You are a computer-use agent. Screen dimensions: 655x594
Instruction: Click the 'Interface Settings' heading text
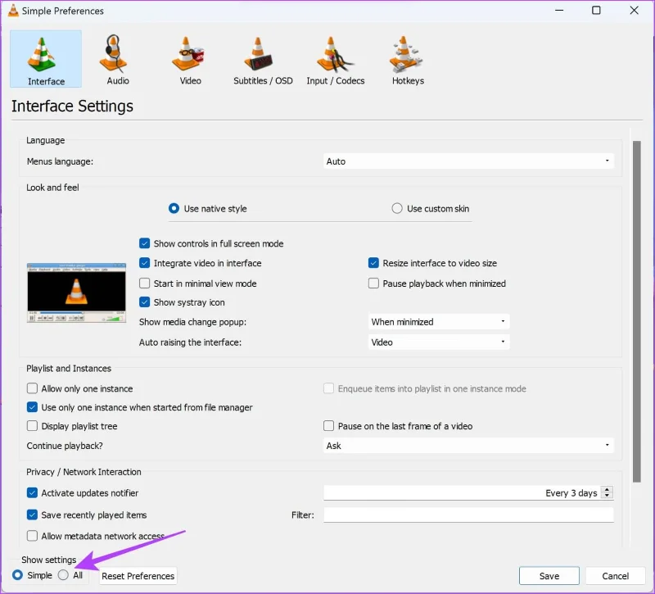click(72, 107)
